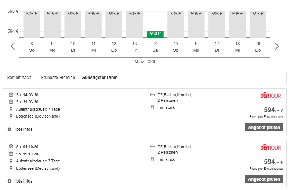Click the next dates right arrow
Image resolution: width=290 pixels, height=190 pixels.
click(x=277, y=46)
